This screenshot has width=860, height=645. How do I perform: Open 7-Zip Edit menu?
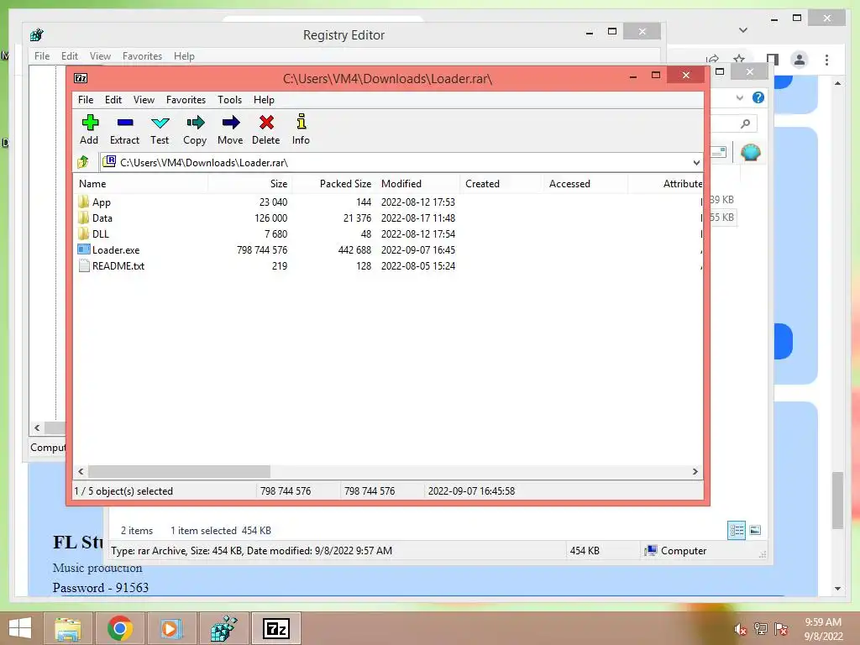tap(113, 100)
